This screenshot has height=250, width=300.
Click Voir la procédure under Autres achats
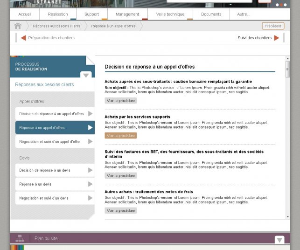click(x=121, y=211)
